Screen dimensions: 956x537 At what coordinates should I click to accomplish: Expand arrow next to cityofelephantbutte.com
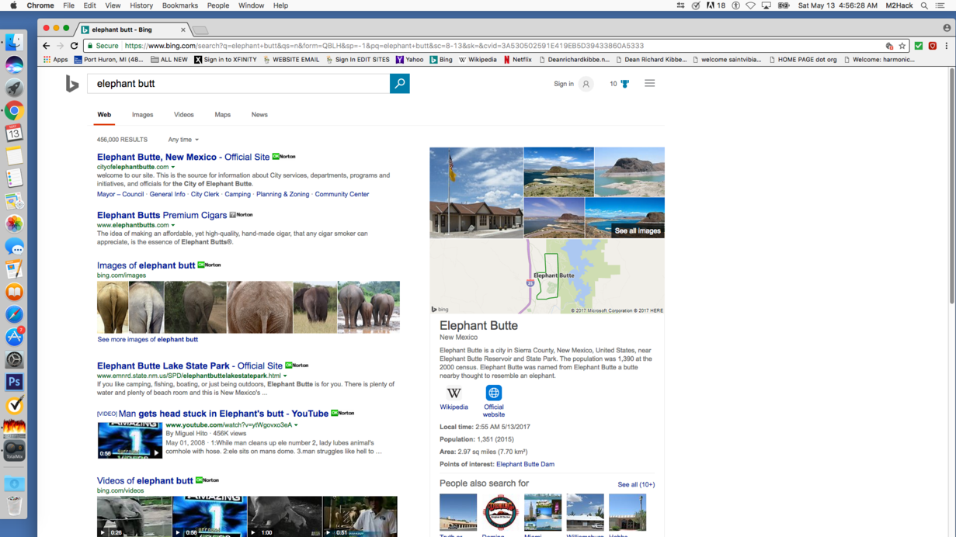tap(173, 167)
